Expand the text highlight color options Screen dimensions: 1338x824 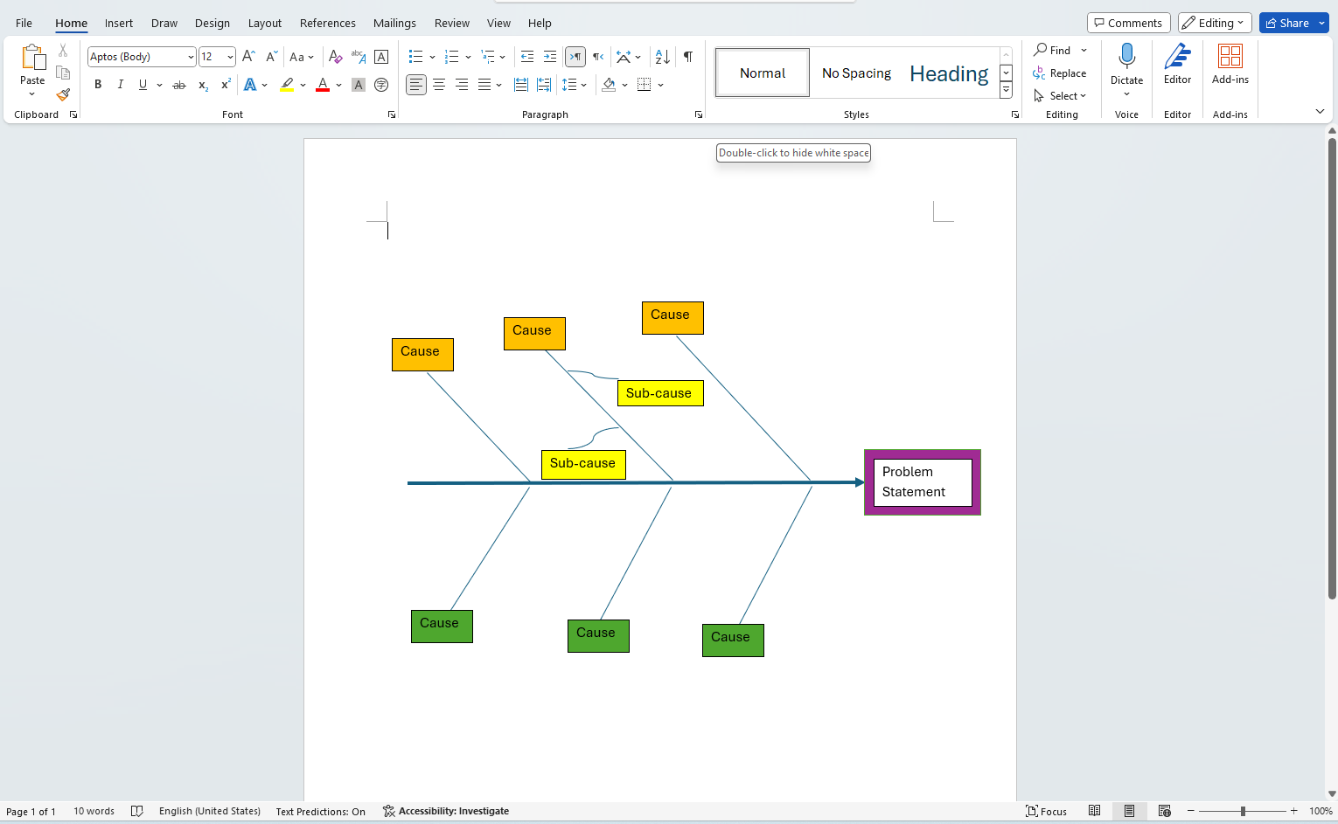coord(302,84)
